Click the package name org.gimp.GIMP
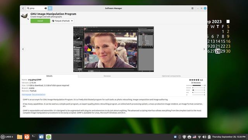This screenshot has height=140, width=248. click(34, 80)
